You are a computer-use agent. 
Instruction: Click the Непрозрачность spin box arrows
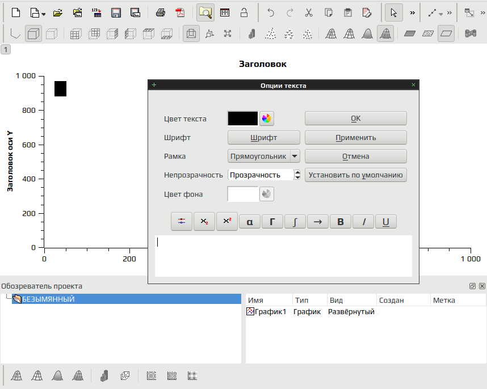(297, 175)
